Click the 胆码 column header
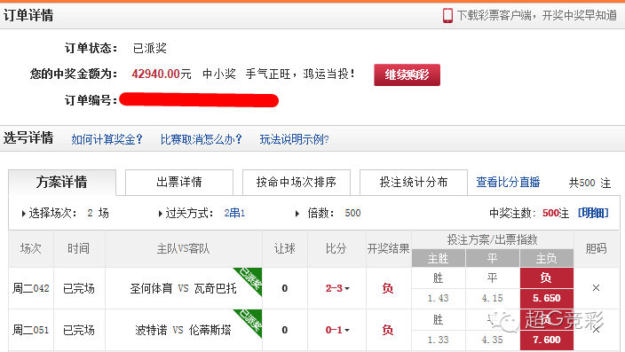Screen dimensions: 625x352 tap(596, 248)
